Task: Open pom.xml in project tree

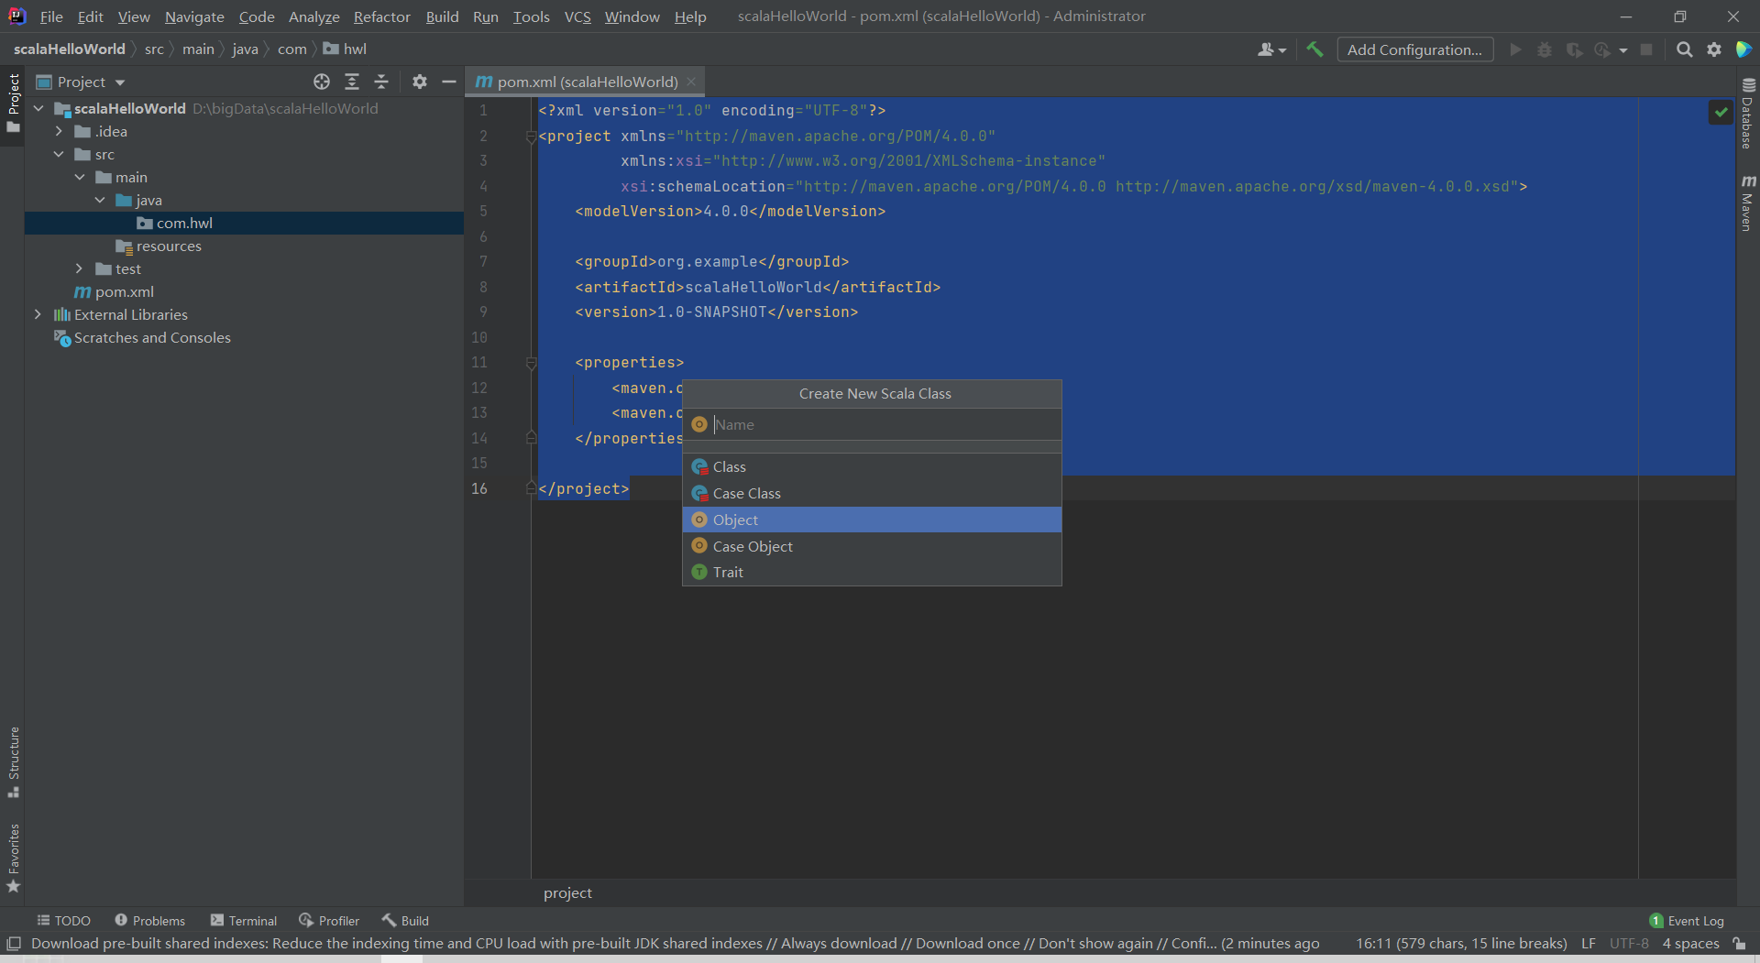Action: pos(124,291)
